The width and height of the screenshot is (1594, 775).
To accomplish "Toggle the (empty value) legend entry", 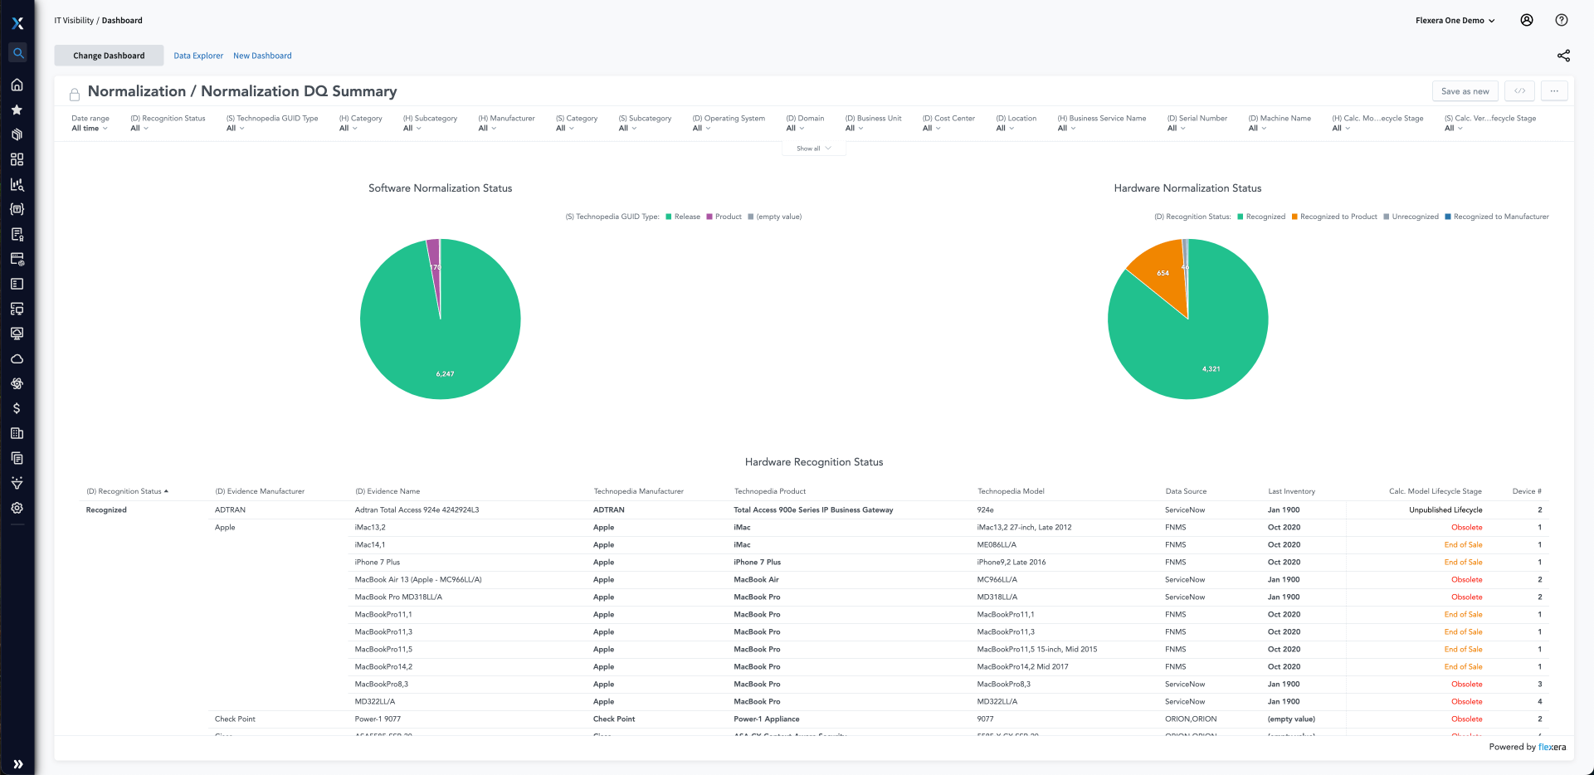I will coord(774,217).
